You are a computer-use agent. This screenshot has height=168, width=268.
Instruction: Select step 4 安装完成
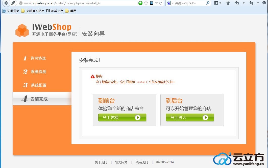(x=42, y=99)
